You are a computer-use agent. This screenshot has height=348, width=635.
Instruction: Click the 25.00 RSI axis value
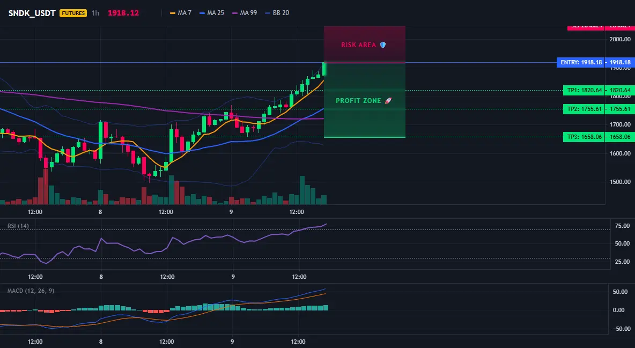[622, 262]
